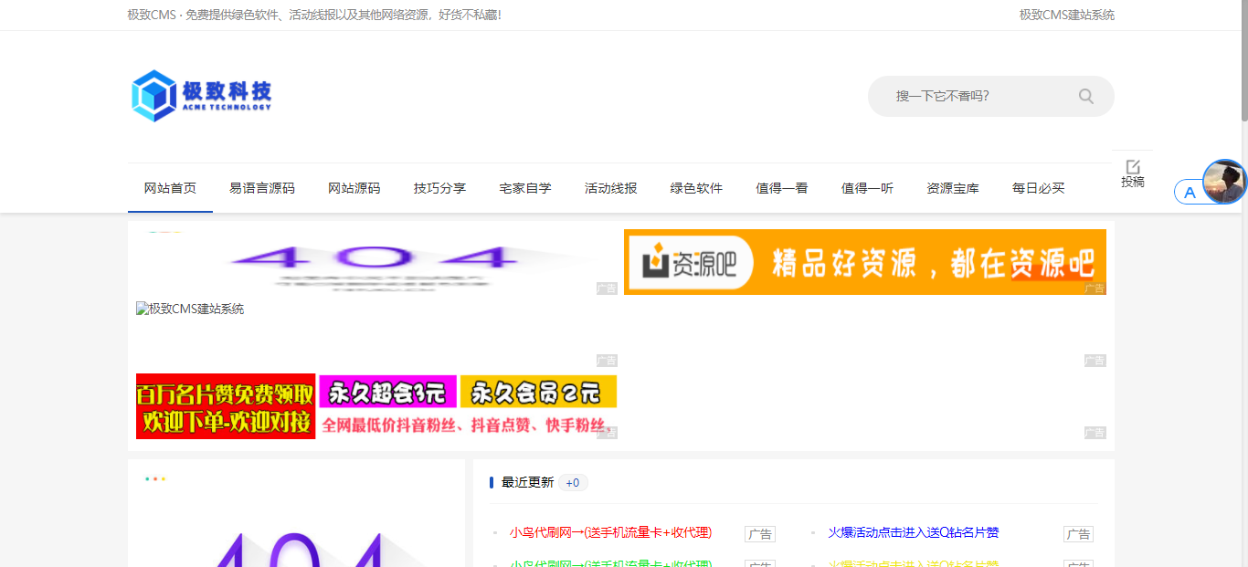This screenshot has width=1248, height=567.
Task: Open the 资源吧 orange banner ad
Action: (864, 262)
